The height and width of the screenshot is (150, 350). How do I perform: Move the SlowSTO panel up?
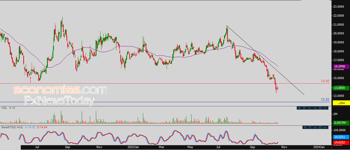point(315,127)
